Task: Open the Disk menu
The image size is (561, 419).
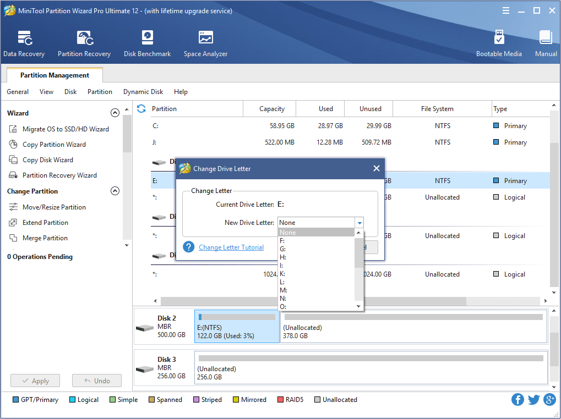Action: (x=70, y=92)
